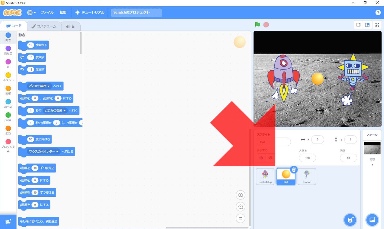Click the blocks palette vertical scrollbar
The image size is (384, 229).
point(81,43)
